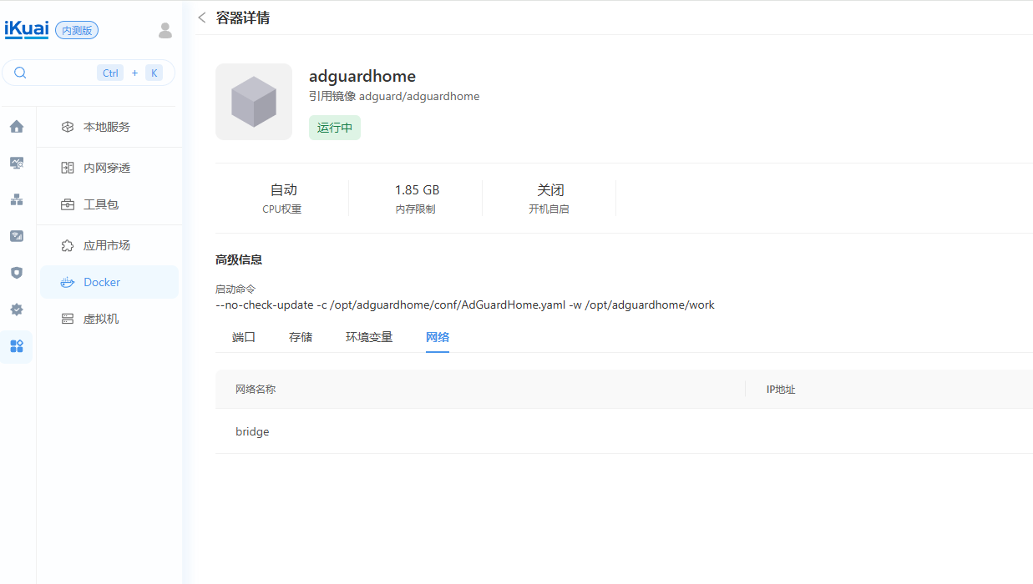This screenshot has height=584, width=1033.
Task: Click the 网络名称 column header
Action: click(x=256, y=390)
